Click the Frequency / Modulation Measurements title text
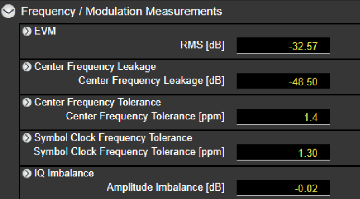360x199 pixels. pyautogui.click(x=121, y=11)
